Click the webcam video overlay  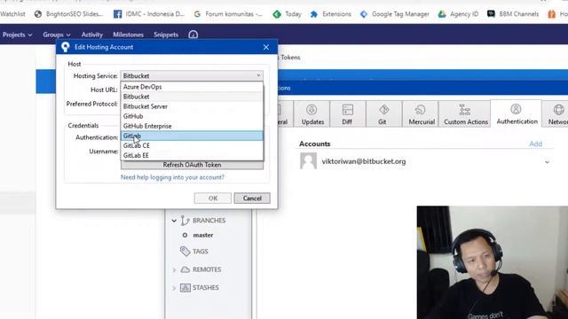point(493,262)
